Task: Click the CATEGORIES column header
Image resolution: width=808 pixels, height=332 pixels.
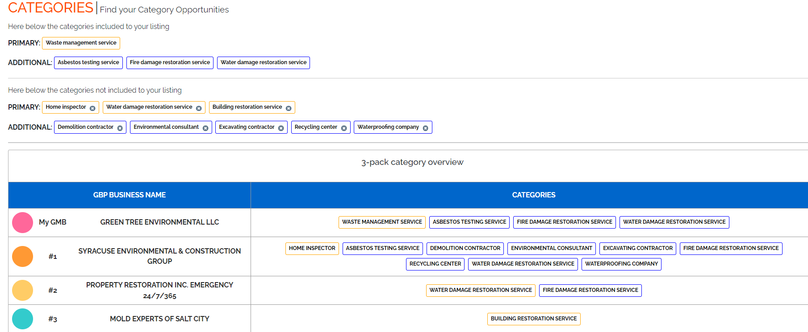Action: [x=534, y=195]
